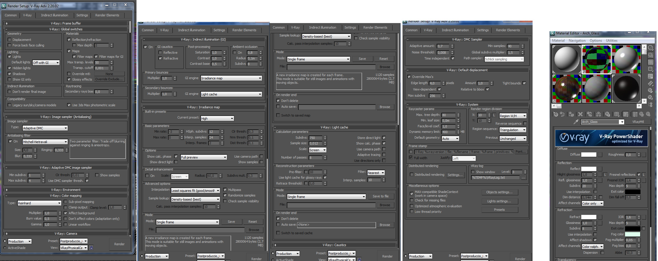Click the Objects settings... button
This screenshot has height=261, width=658.
pyautogui.click(x=499, y=192)
